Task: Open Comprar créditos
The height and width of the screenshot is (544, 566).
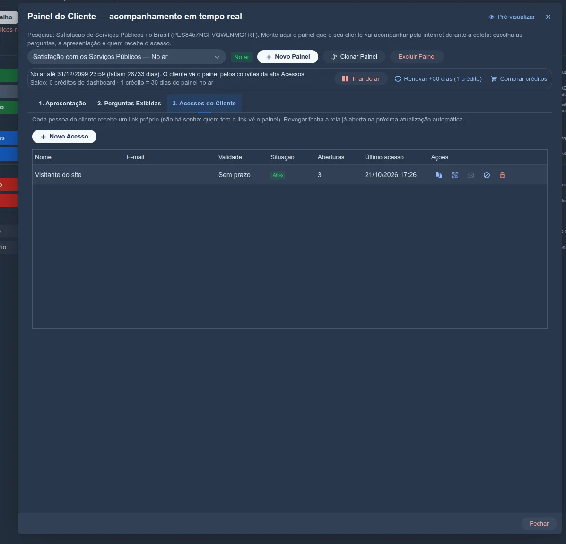Action: [519, 78]
